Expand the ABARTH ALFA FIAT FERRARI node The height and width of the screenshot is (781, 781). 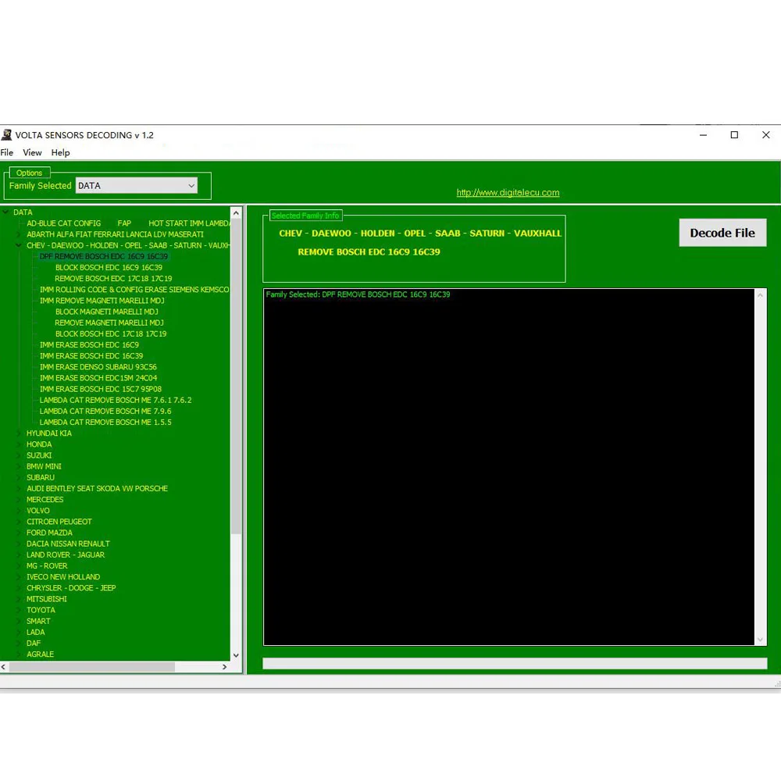[19, 234]
